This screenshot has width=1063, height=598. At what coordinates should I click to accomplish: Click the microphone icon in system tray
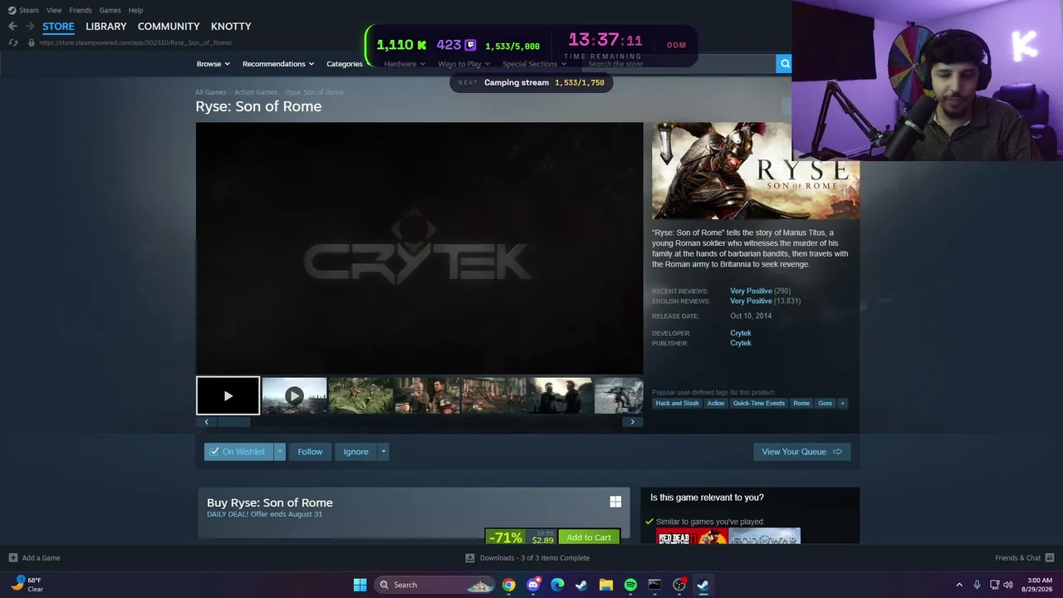[x=977, y=585]
